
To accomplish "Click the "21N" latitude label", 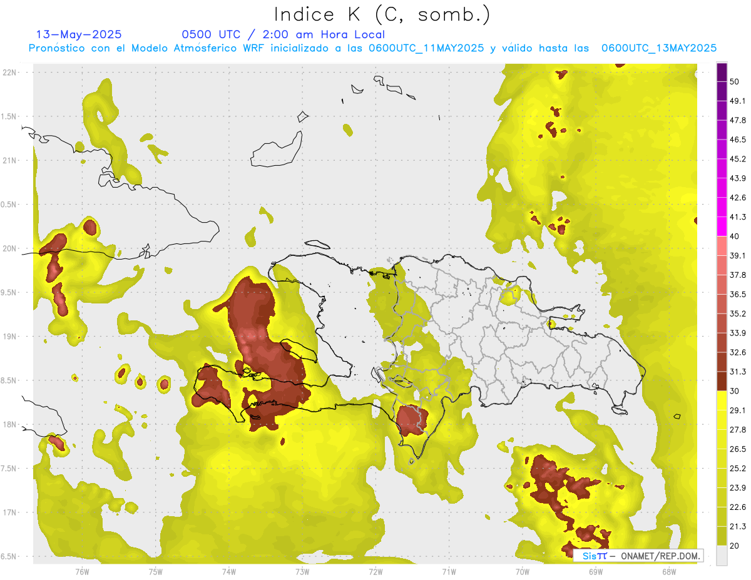I will coord(9,160).
